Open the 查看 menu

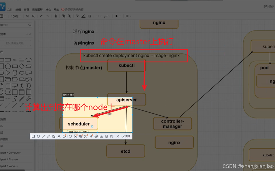26,10
